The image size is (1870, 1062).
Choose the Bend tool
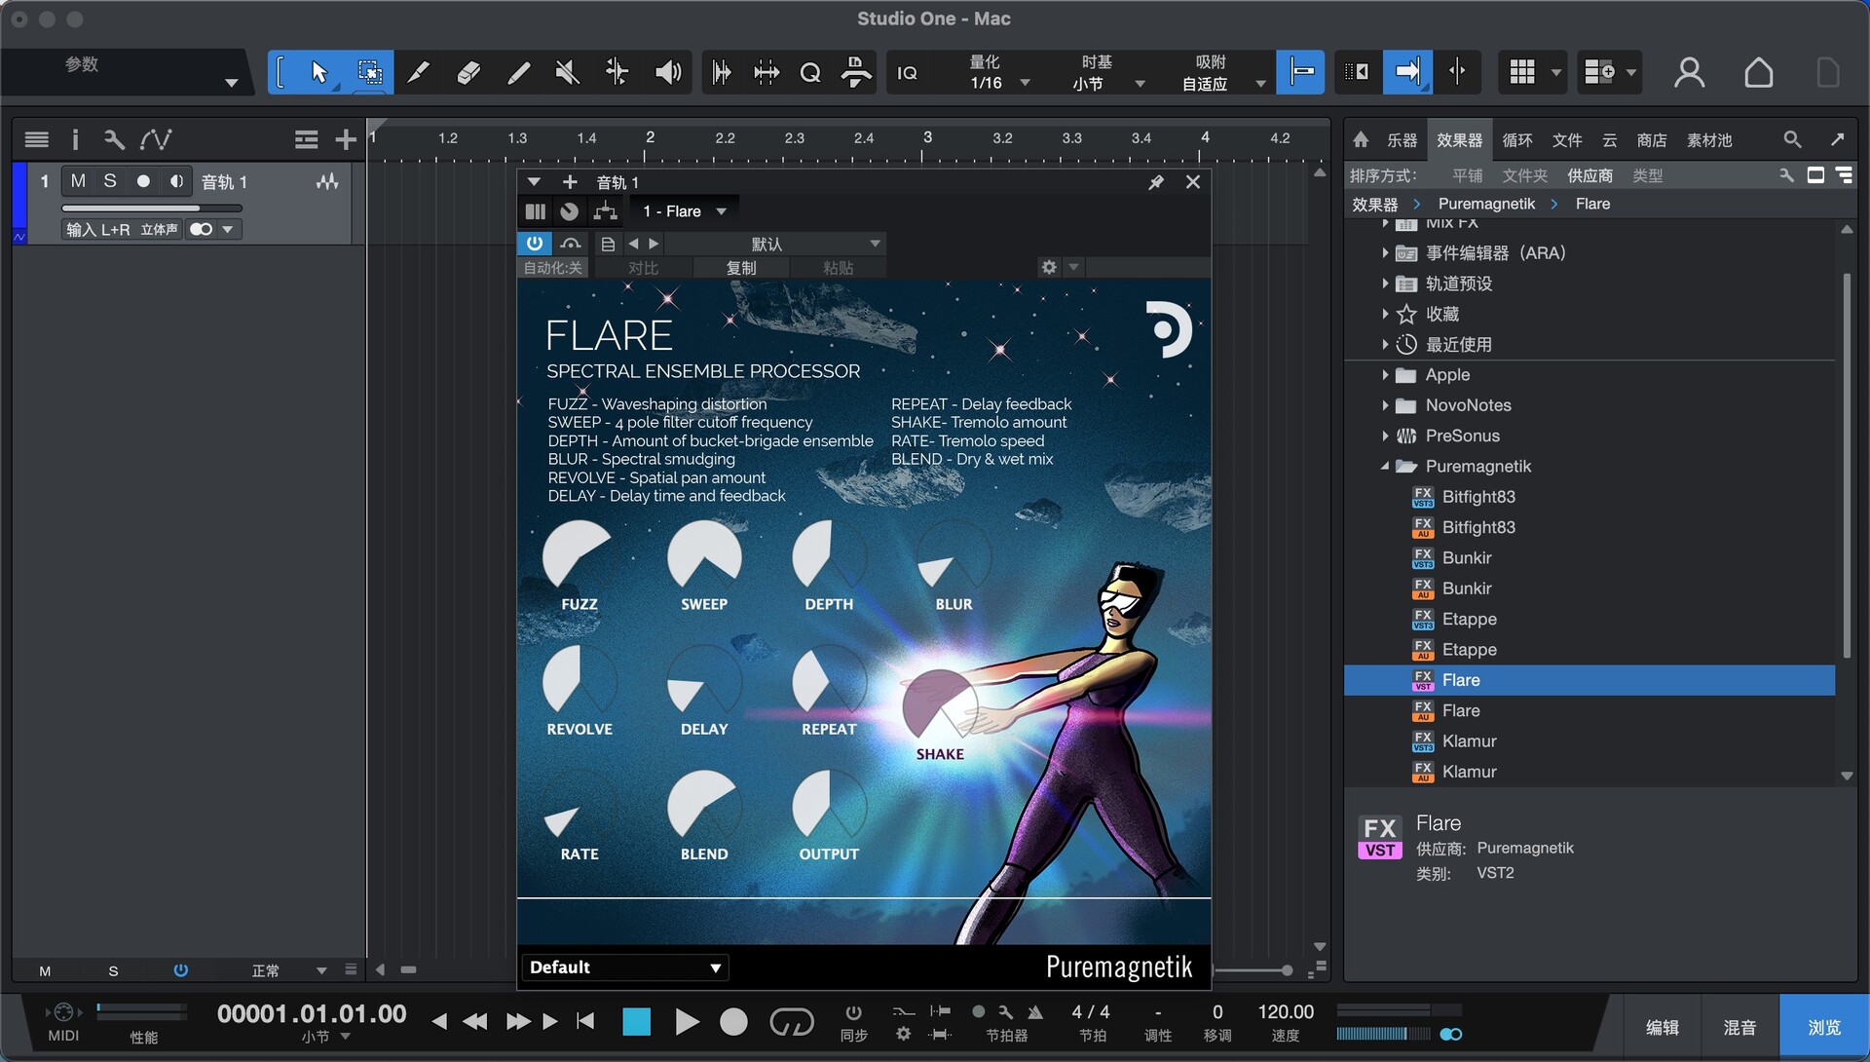pyautogui.click(x=617, y=72)
